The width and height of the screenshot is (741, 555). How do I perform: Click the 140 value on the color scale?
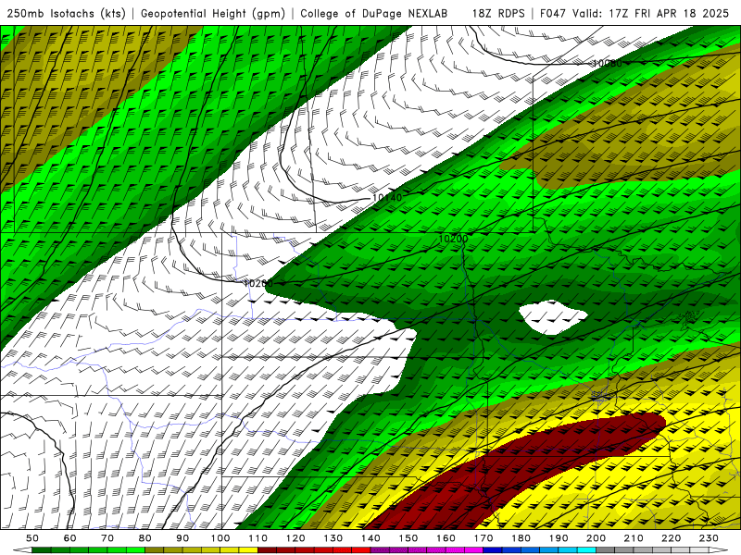point(370,538)
